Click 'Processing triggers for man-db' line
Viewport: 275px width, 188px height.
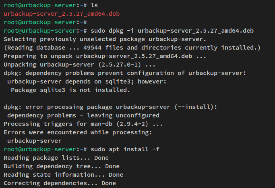click(x=83, y=124)
